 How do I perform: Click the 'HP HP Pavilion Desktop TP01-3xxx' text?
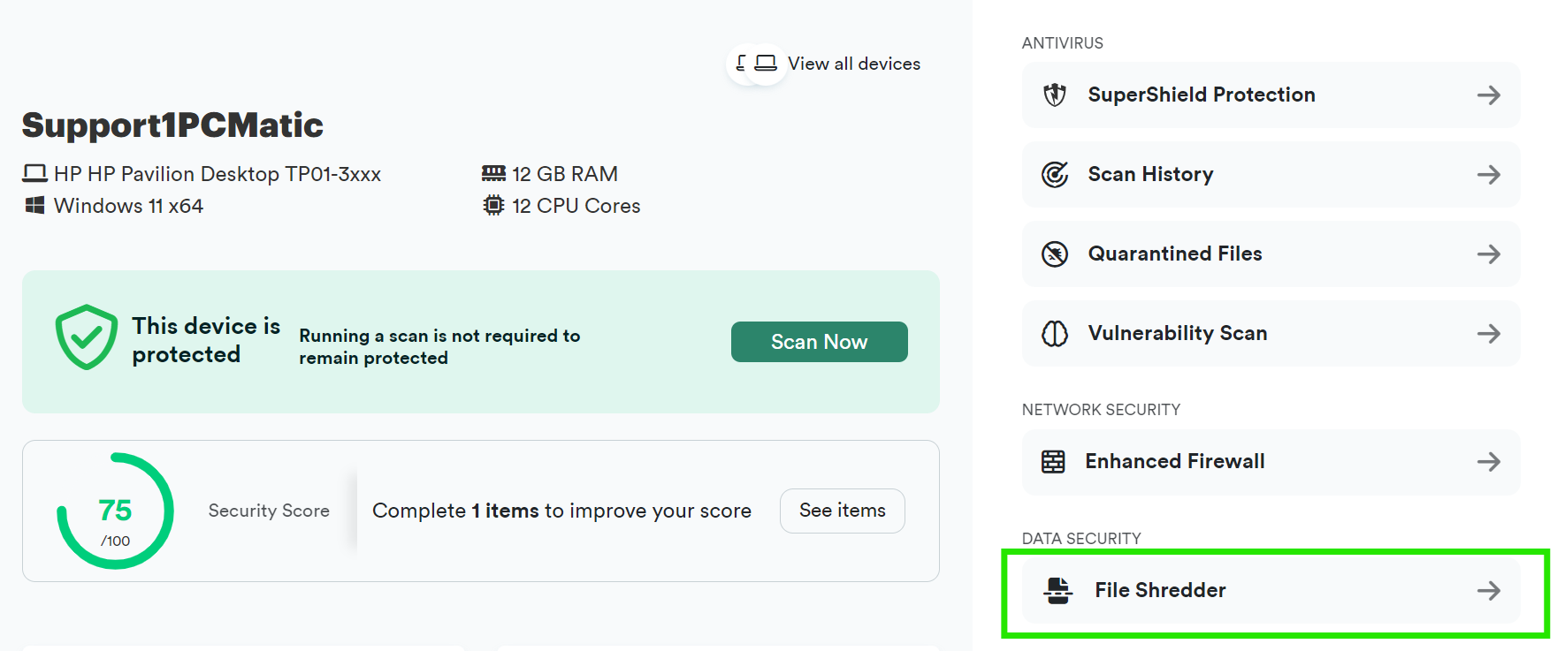(x=218, y=174)
